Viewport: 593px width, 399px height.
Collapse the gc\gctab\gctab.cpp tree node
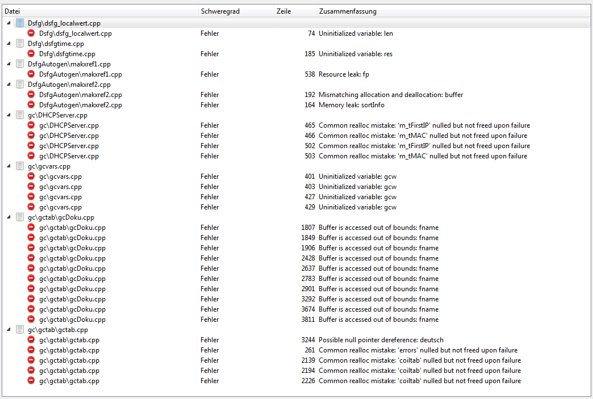[x=9, y=330]
